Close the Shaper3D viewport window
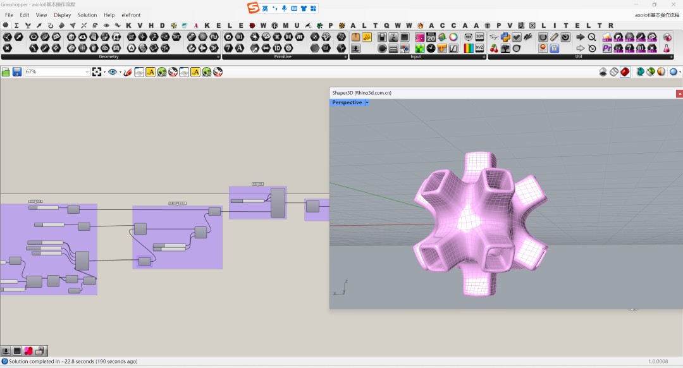The image size is (683, 368). coord(679,93)
